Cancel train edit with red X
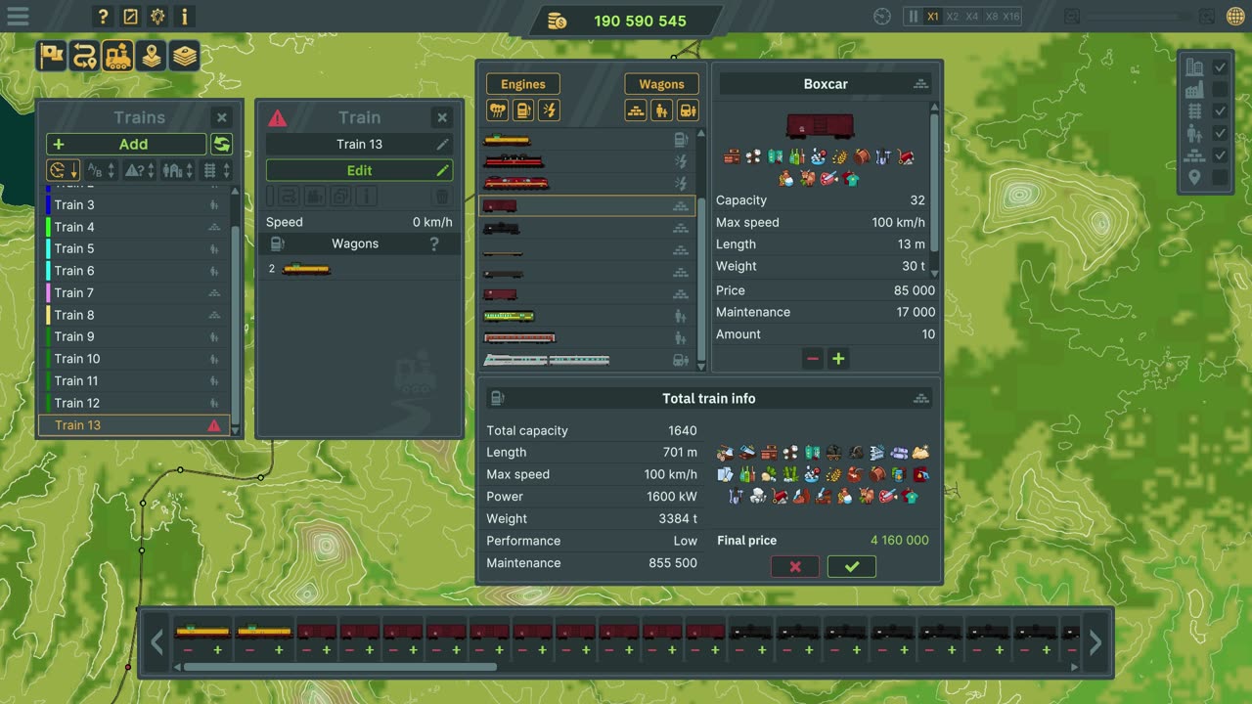 pos(795,566)
